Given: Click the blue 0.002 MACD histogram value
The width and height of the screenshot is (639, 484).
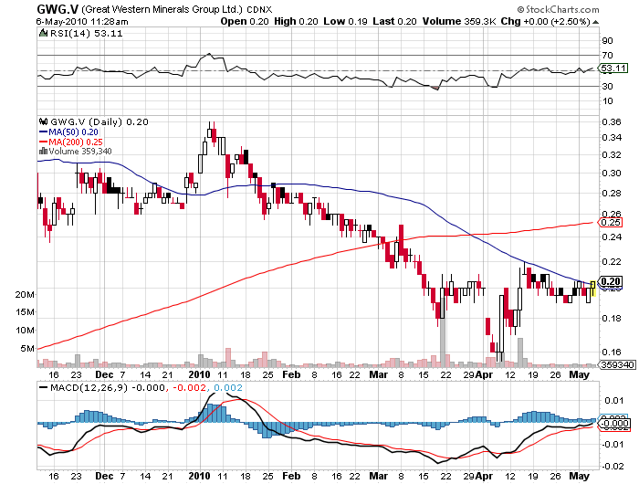Looking at the screenshot, I should click(228, 388).
